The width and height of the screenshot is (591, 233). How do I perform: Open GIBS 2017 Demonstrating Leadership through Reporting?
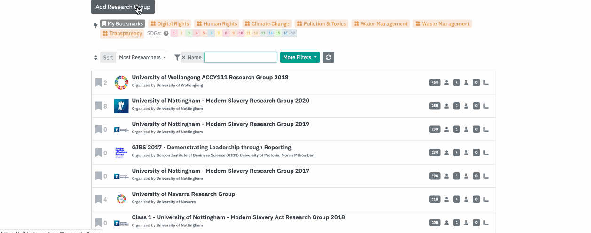pyautogui.click(x=212, y=147)
